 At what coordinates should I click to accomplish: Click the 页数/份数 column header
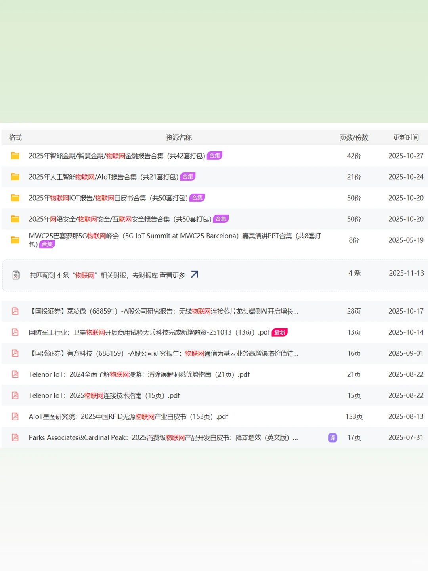pyautogui.click(x=354, y=138)
